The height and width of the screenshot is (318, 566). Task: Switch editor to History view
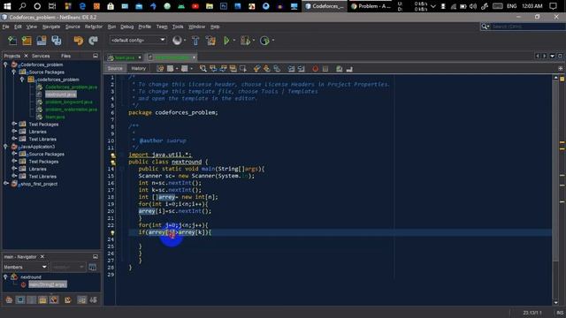(138, 69)
